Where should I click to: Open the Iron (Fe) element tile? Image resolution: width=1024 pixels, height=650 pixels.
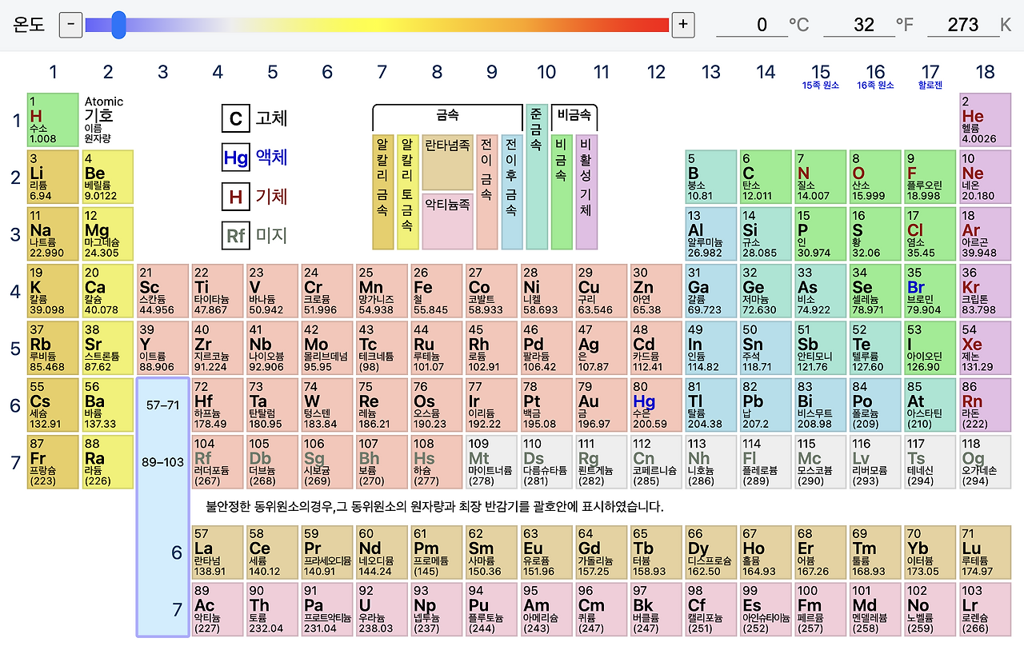[437, 292]
